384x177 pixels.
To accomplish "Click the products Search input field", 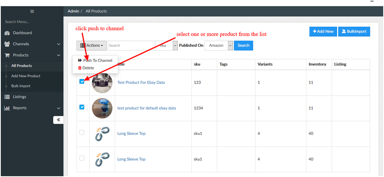I will 131,45.
